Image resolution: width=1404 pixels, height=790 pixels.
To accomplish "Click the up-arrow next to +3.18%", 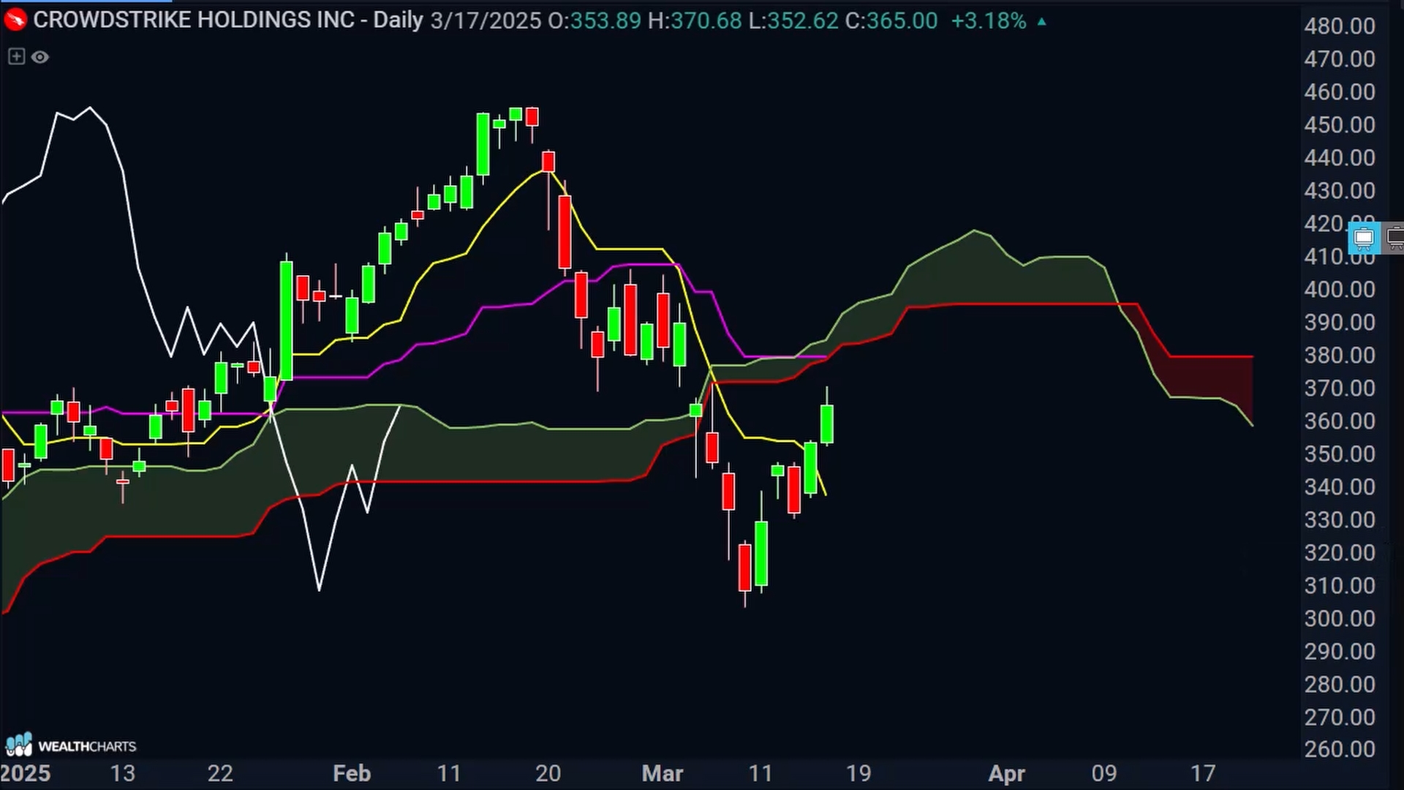I will 1042,22.
